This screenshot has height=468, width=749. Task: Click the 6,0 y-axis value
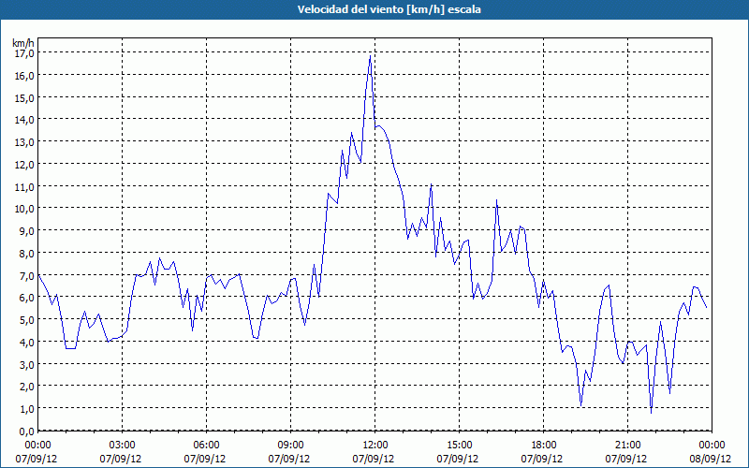[x=26, y=298]
